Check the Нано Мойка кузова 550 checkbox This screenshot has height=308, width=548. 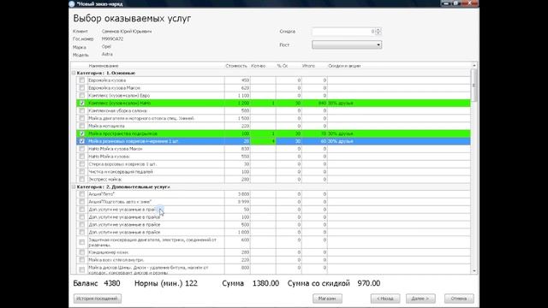click(82, 157)
